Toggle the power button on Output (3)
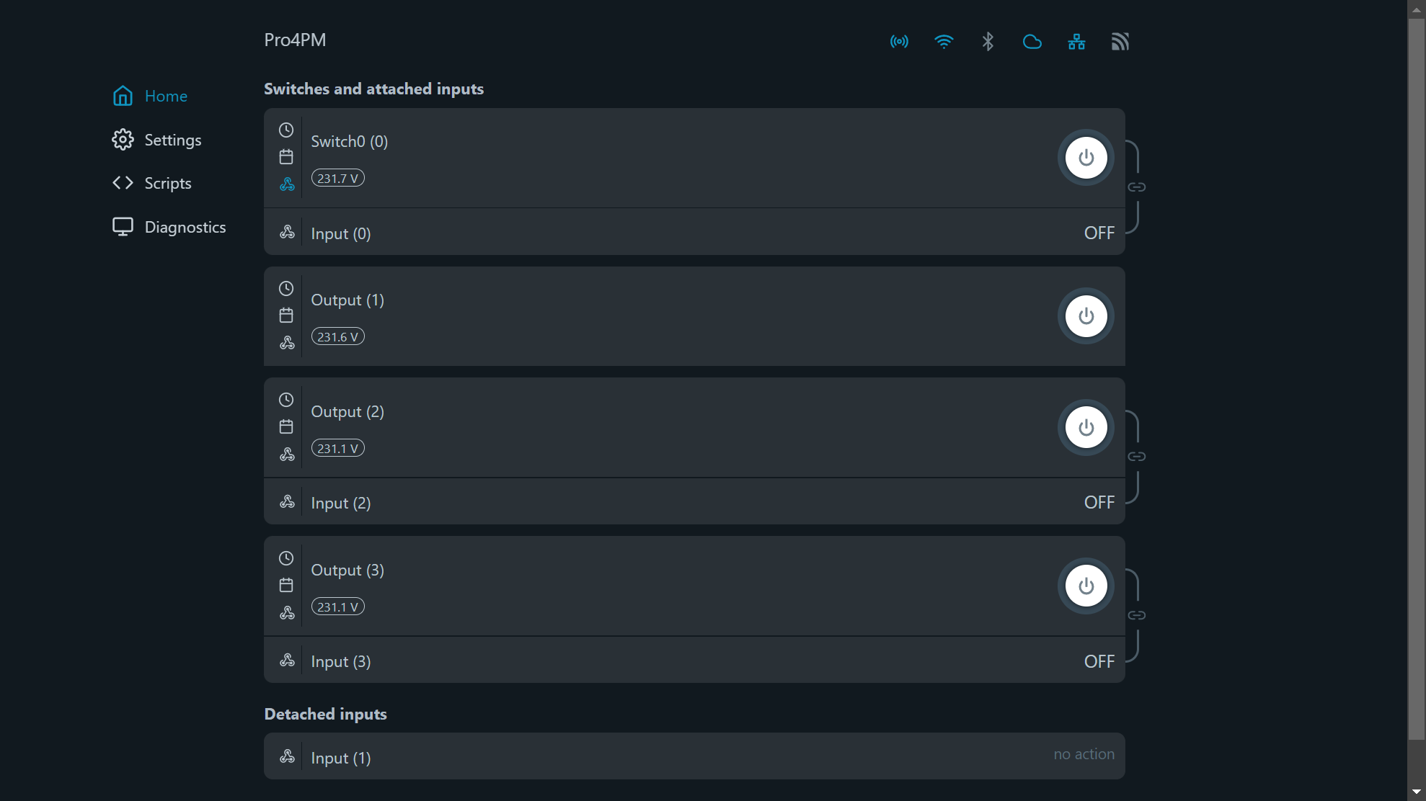Image resolution: width=1426 pixels, height=801 pixels. tap(1085, 586)
